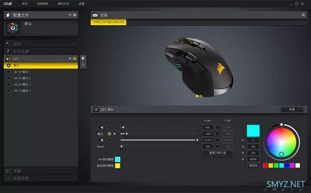Expand the 性能 performance section
Viewport: 311px width, 193px height.
tap(41, 171)
